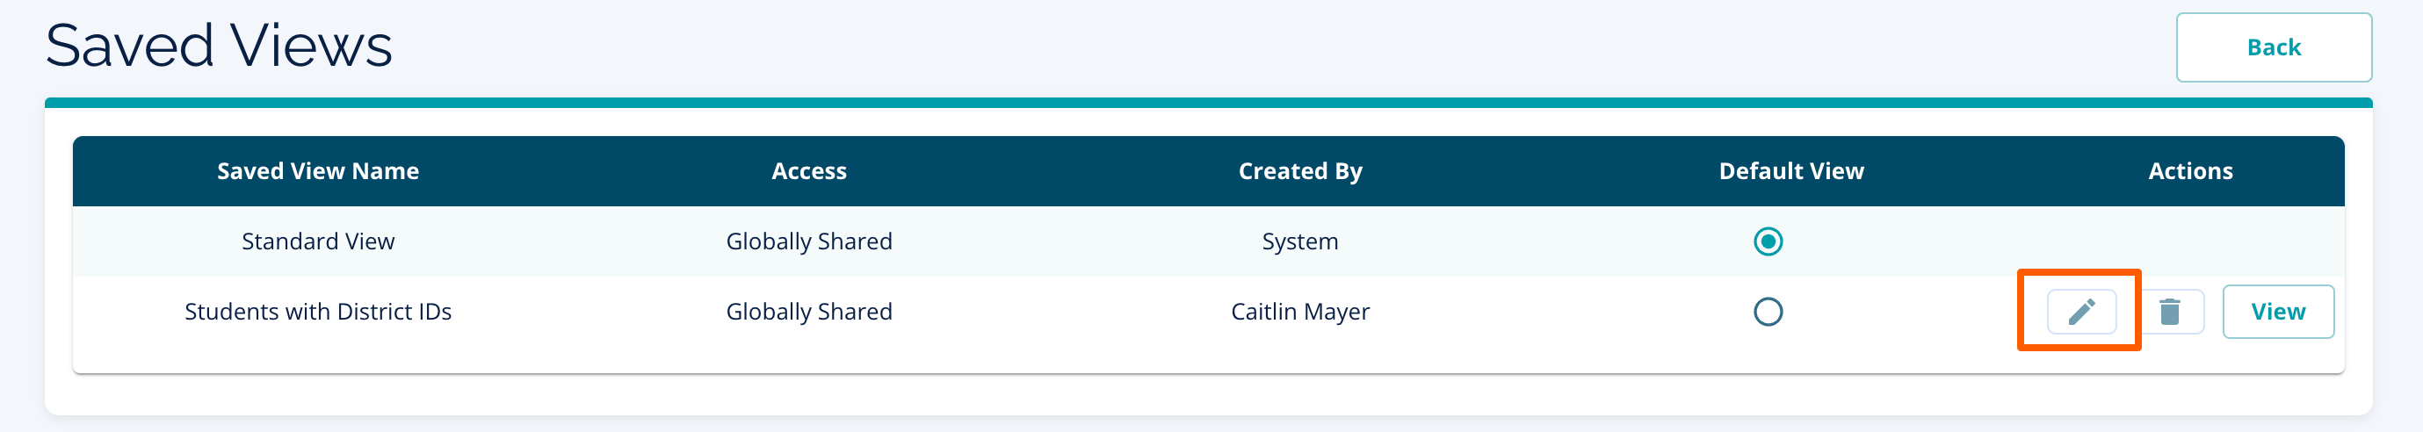Image resolution: width=2423 pixels, height=432 pixels.
Task: Select Standard View as default view
Action: click(1768, 241)
